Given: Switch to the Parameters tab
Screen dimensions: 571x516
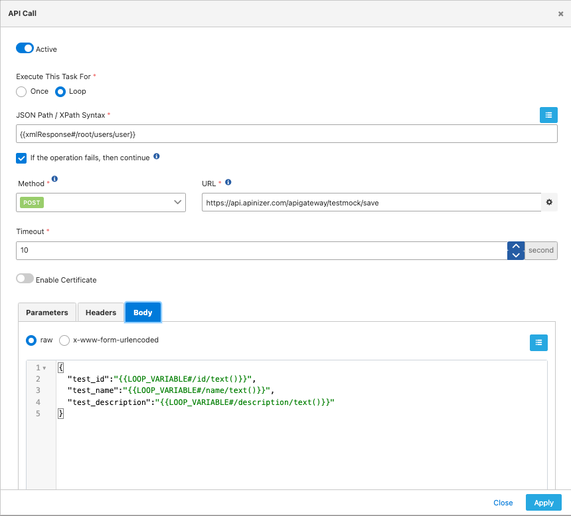Looking at the screenshot, I should click(46, 313).
